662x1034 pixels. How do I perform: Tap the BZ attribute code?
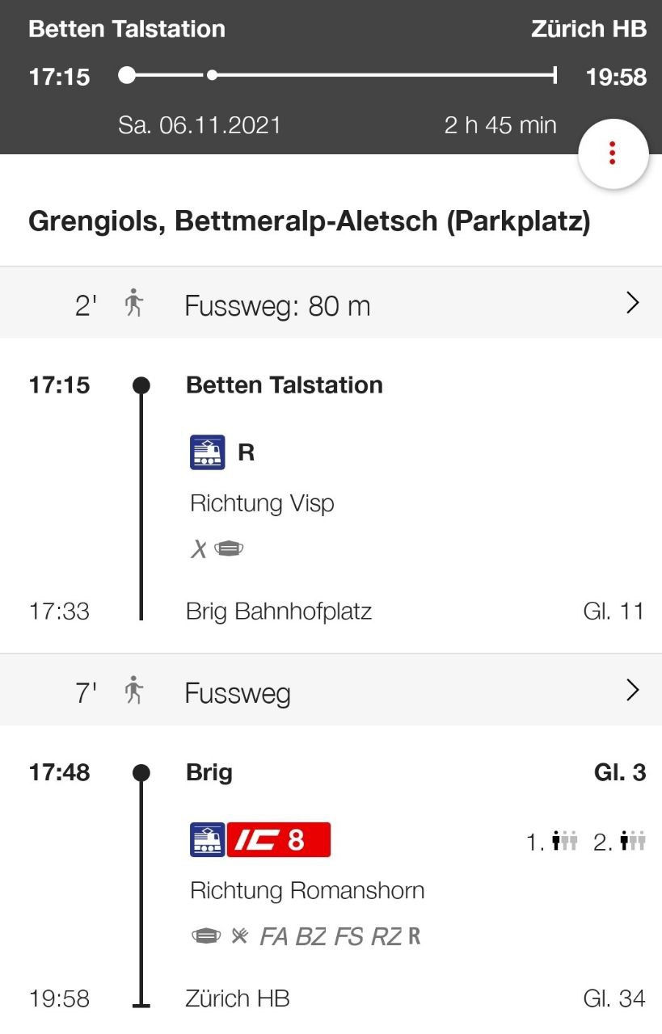pyautogui.click(x=311, y=936)
